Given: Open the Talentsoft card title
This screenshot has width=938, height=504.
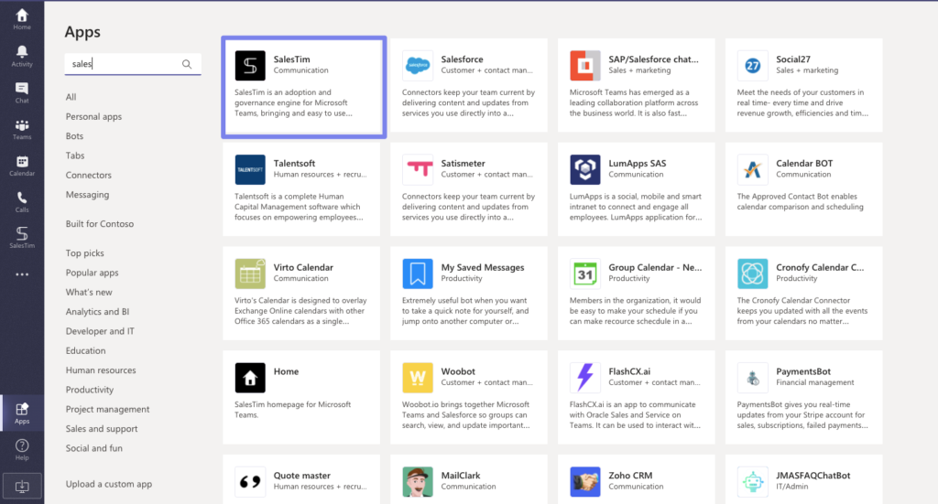Looking at the screenshot, I should (x=294, y=163).
